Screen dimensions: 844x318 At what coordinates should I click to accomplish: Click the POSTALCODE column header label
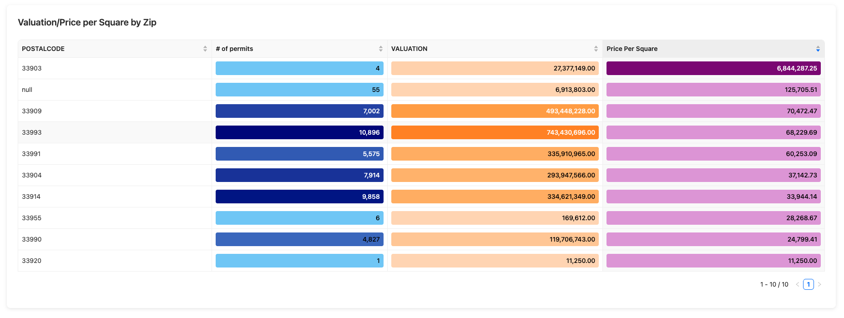click(43, 49)
